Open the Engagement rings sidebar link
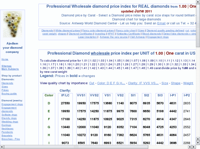The image size is (200, 149). tap(12, 104)
